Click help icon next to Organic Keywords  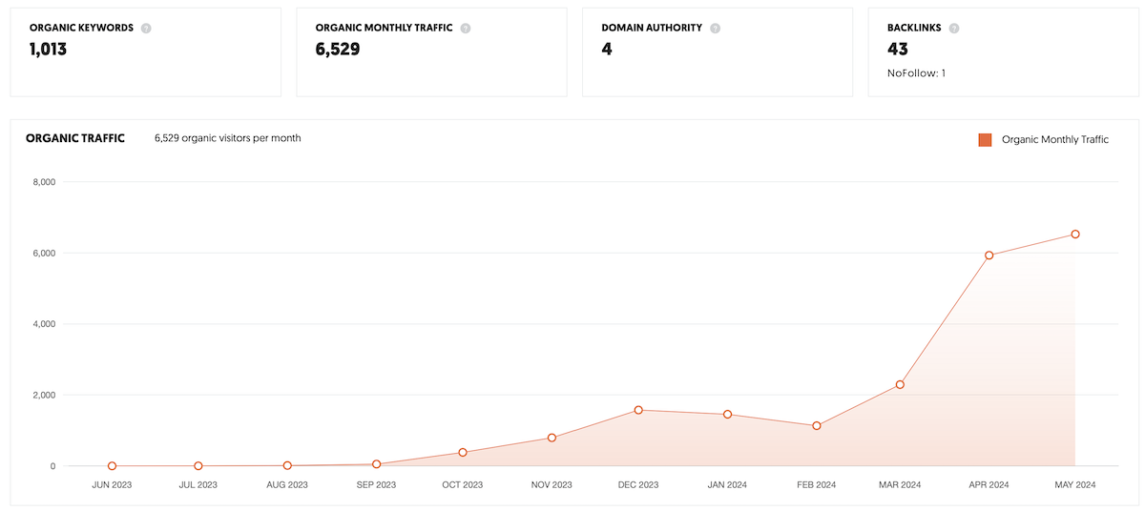146,29
